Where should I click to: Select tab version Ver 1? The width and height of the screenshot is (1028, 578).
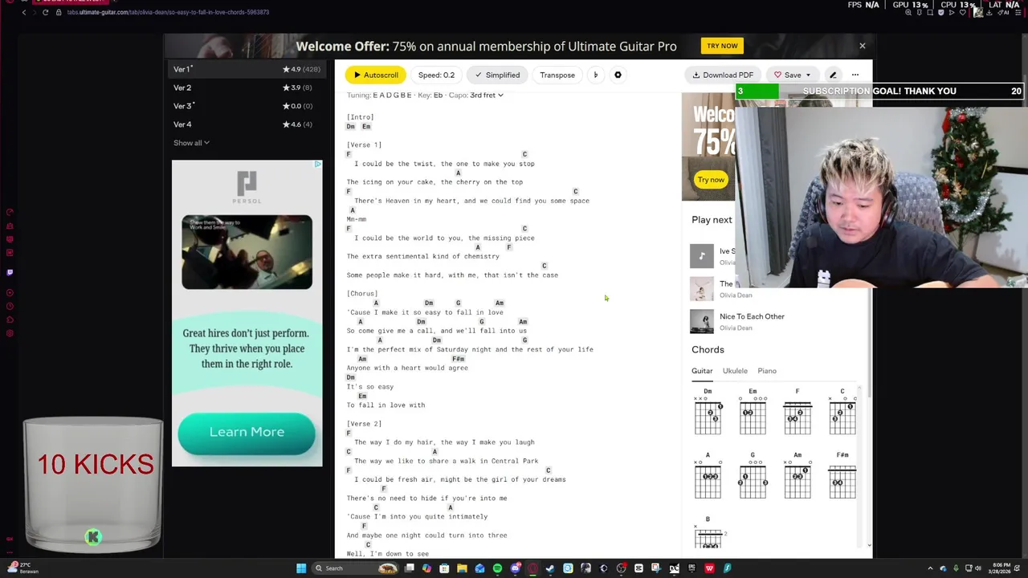(247, 69)
